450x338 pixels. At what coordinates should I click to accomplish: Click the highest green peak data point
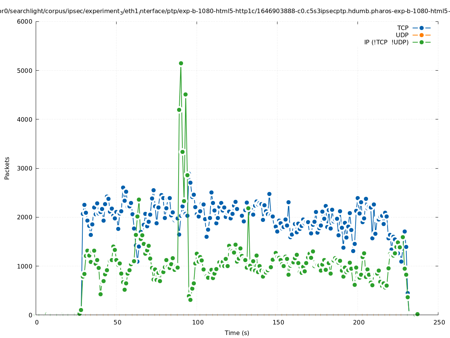click(x=181, y=63)
